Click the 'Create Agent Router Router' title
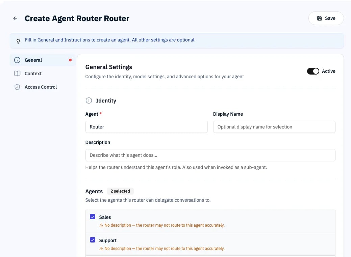This screenshot has height=257, width=351. (77, 18)
